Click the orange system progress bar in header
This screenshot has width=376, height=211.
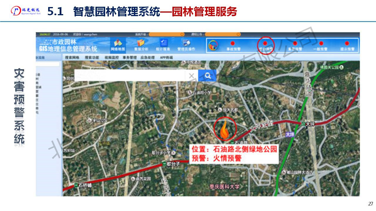[x=166, y=35]
